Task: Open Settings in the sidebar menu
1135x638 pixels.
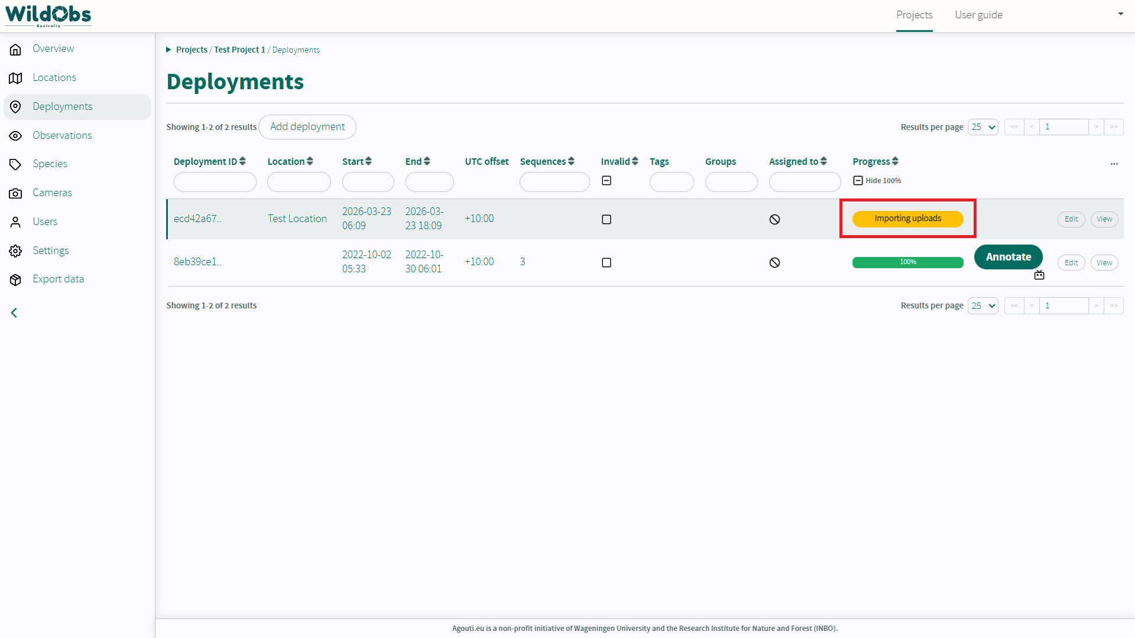Action: coord(50,250)
